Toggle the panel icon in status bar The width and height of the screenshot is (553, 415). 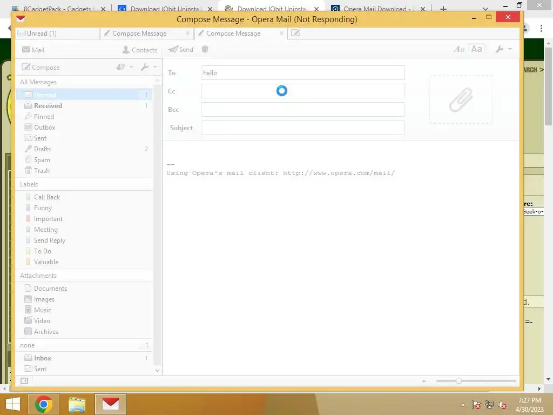pyautogui.click(x=24, y=381)
